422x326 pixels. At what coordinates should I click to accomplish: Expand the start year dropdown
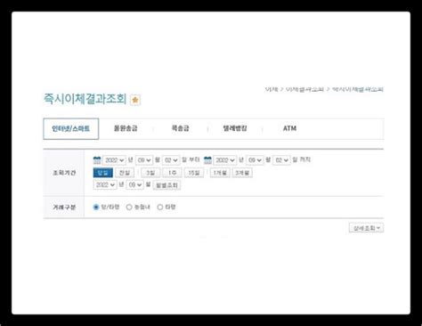(x=114, y=160)
